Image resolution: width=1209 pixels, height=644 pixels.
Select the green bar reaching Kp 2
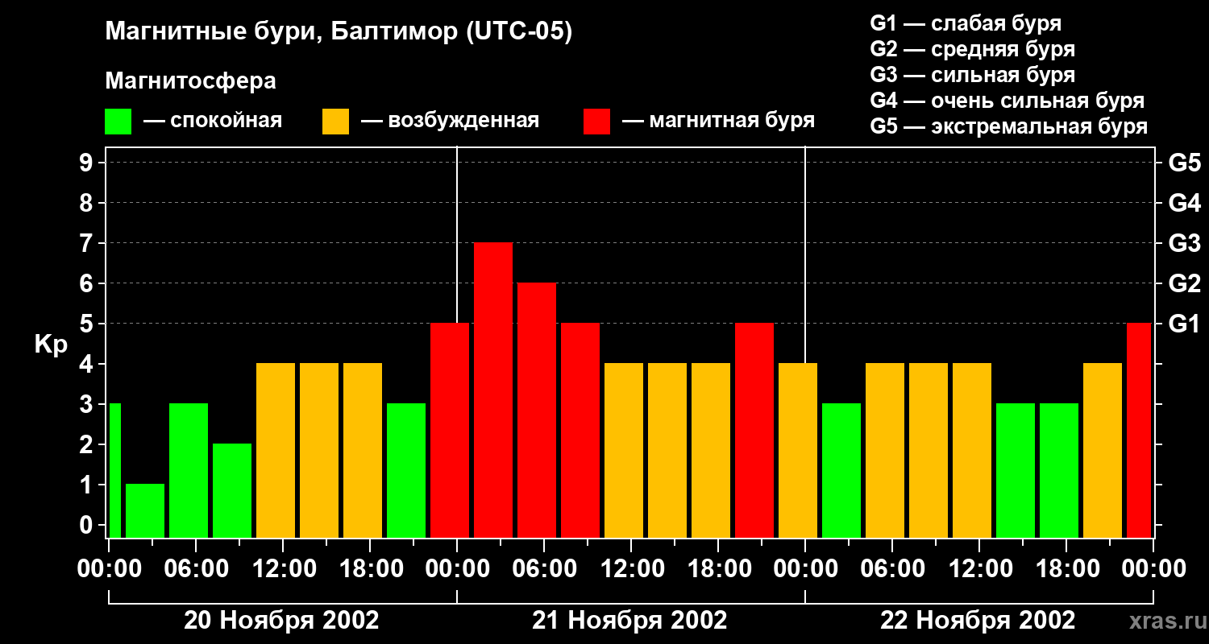tap(232, 490)
